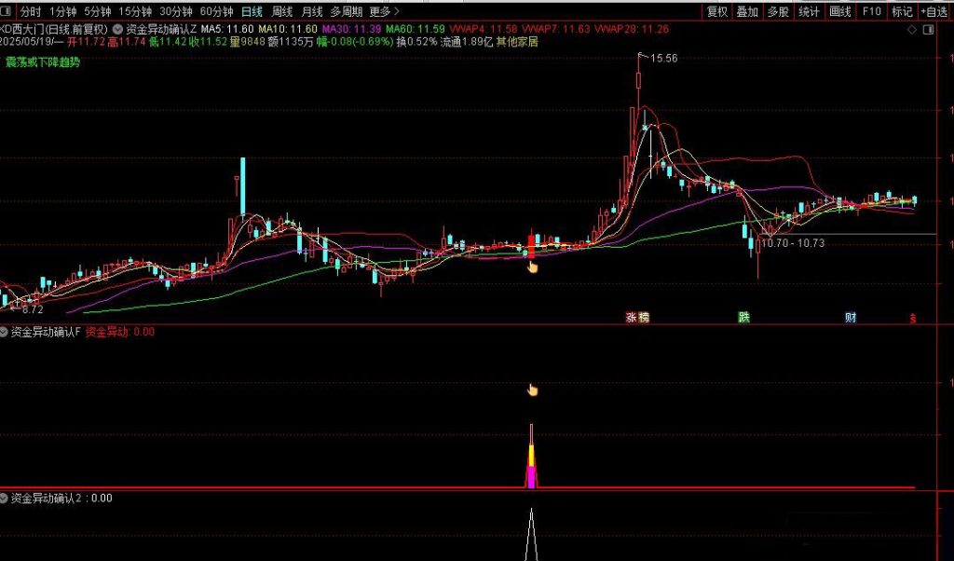
Task: Click the green 跌 event marker
Action: pyautogui.click(x=743, y=318)
